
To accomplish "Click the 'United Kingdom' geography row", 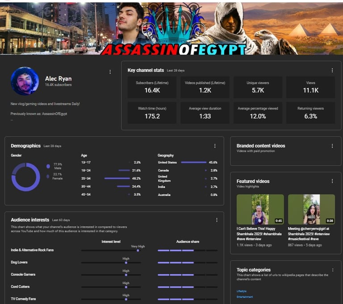I will [x=188, y=179].
